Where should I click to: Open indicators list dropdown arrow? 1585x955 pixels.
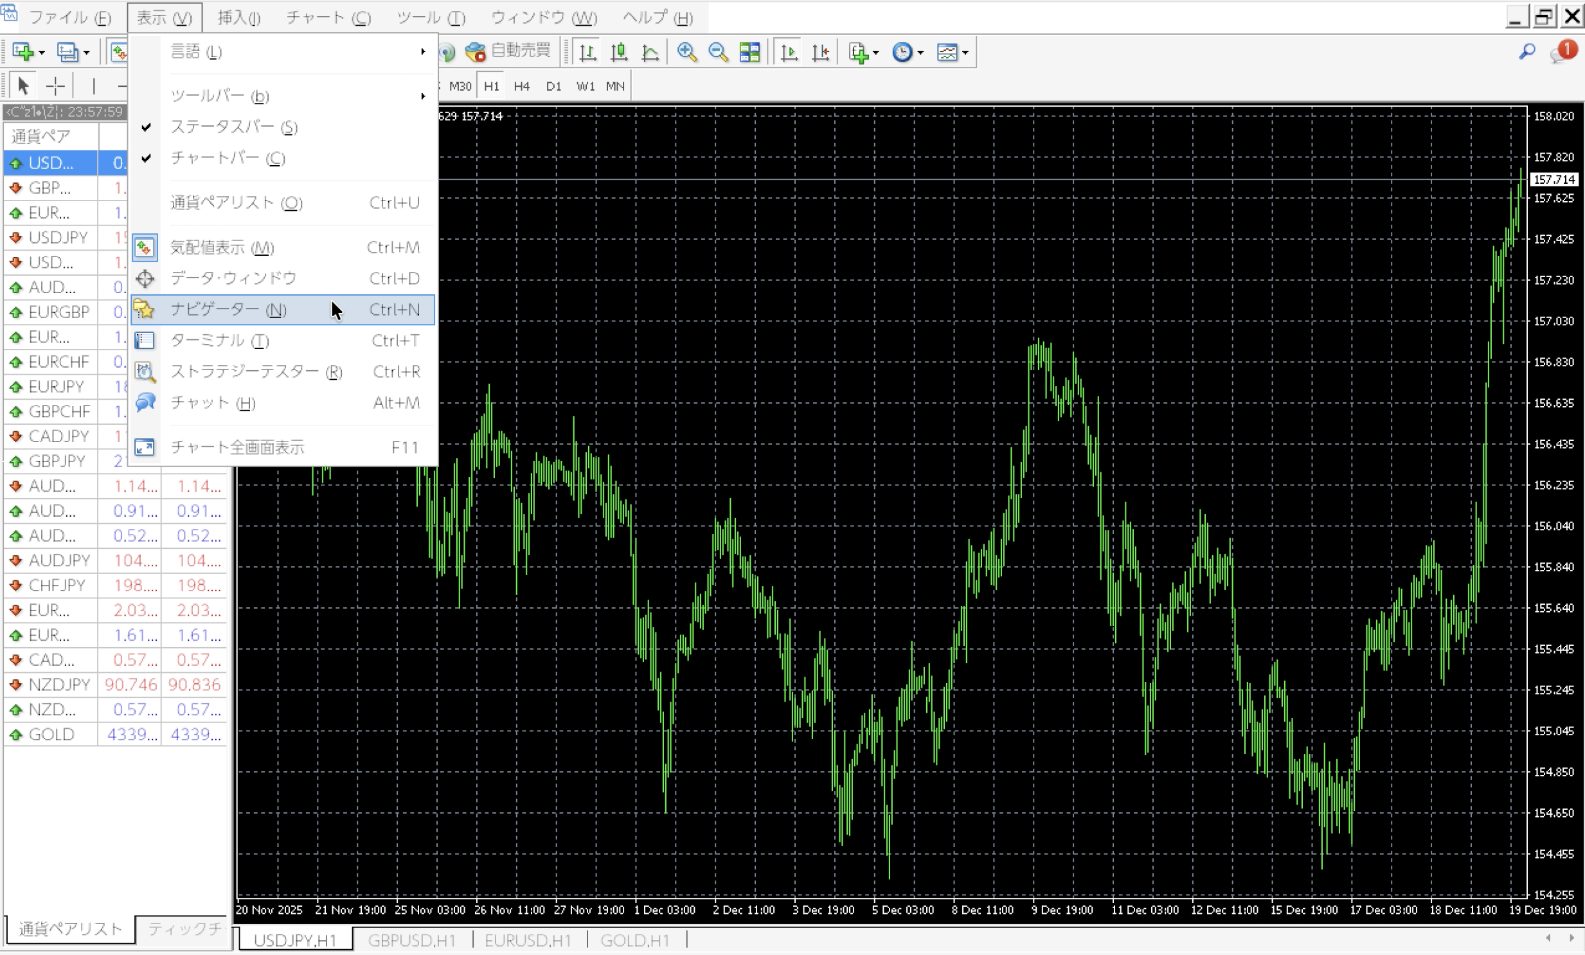(x=876, y=53)
